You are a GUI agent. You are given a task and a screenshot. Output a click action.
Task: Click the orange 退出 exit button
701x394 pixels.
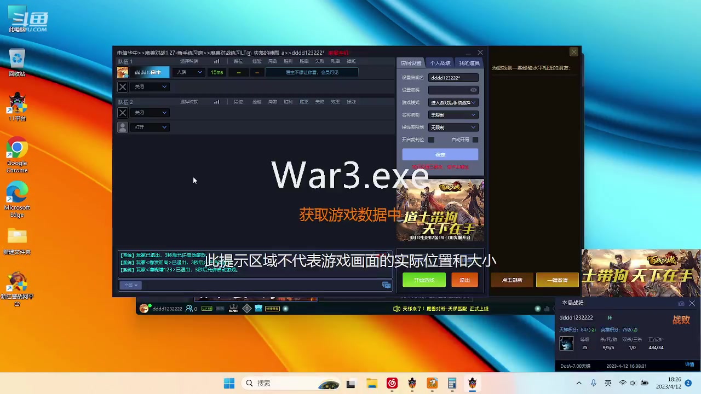(464, 280)
